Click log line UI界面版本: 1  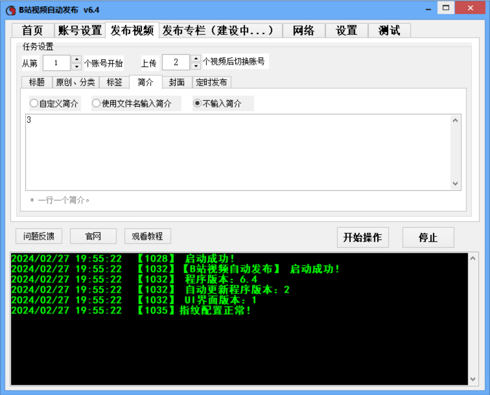pyautogui.click(x=134, y=300)
